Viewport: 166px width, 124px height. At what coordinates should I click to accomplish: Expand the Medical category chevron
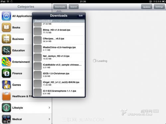click(49, 119)
